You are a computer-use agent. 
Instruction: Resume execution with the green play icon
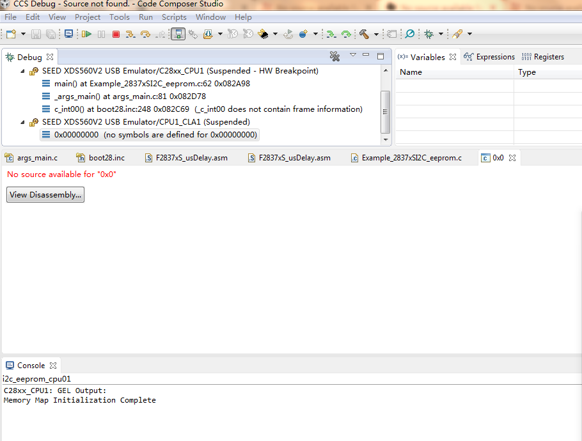(86, 34)
